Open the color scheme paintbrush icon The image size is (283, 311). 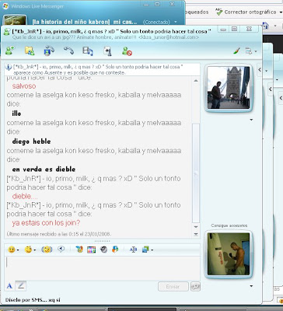click(236, 51)
